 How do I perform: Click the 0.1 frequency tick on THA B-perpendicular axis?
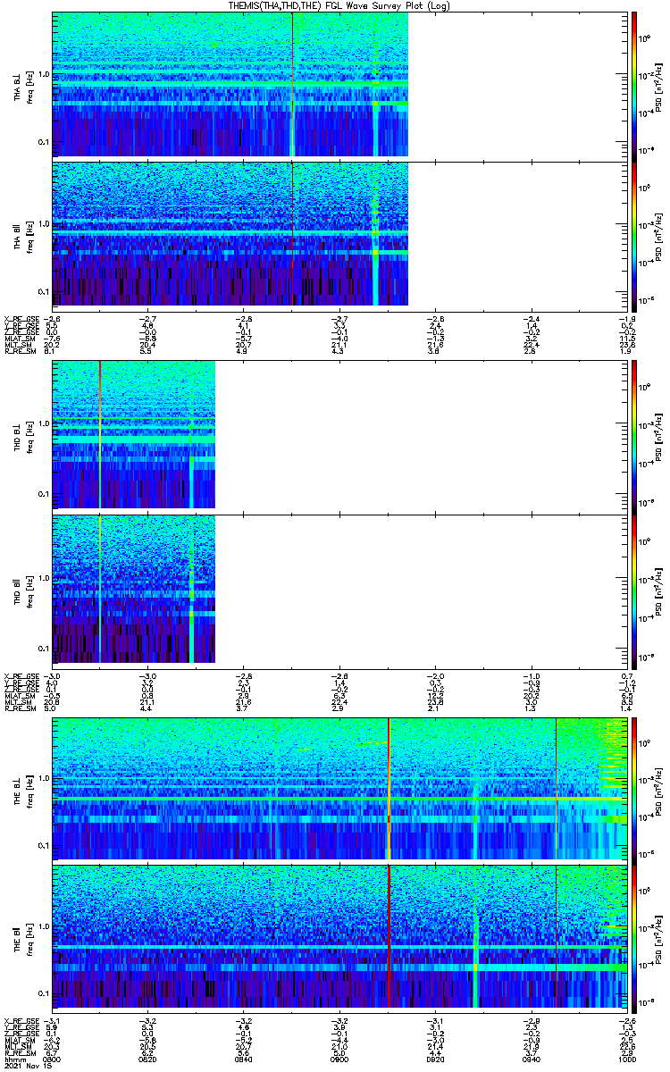point(43,141)
